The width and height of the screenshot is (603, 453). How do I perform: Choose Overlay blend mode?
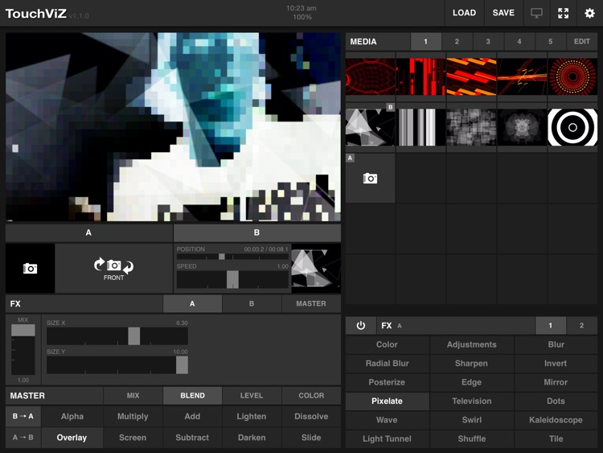point(72,438)
